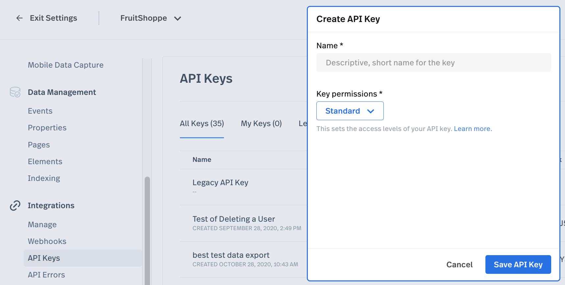Click into the key Name input field
Screen dimensions: 565x285
tap(433, 63)
